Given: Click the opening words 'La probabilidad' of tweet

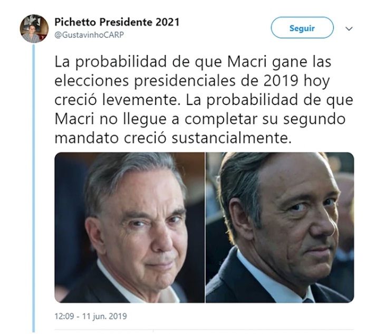Looking at the screenshot, I should click(x=111, y=62).
